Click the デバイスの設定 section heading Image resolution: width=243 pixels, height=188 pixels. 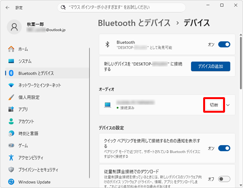[x=111, y=128]
